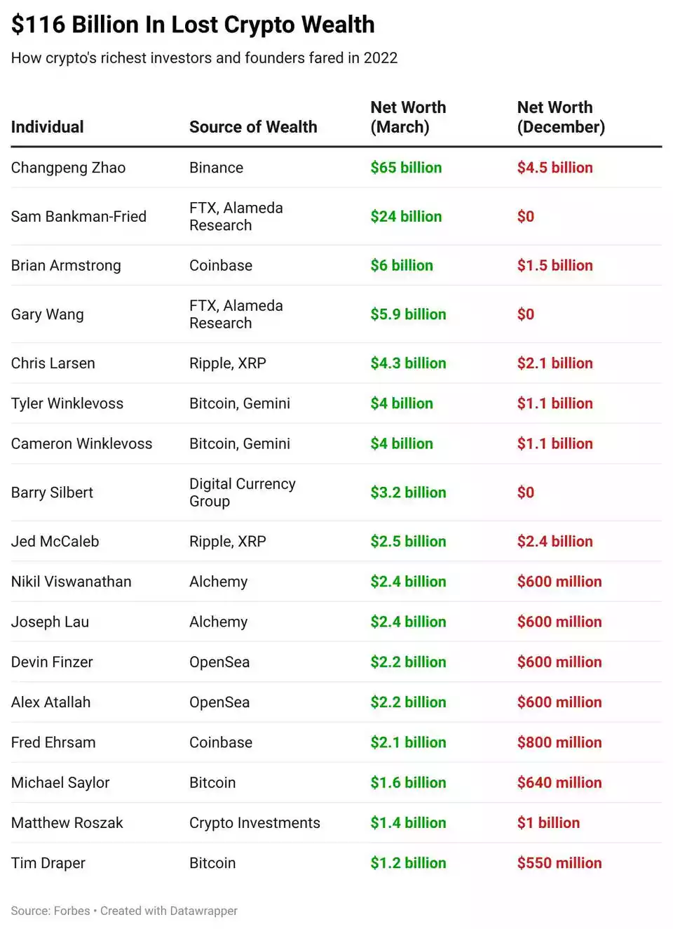This screenshot has height=929, width=673.
Task: Select the Nikil Viswanathan name cell
Action: point(71,582)
